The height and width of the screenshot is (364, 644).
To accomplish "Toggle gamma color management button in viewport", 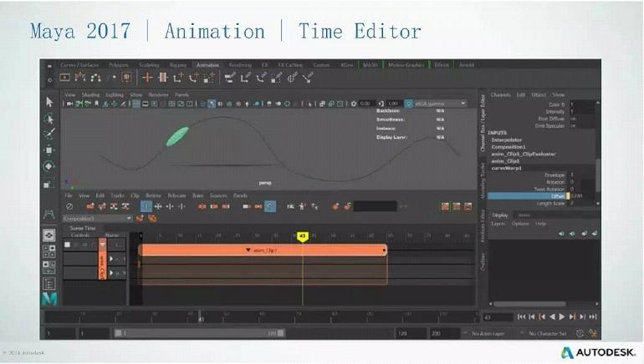I will (409, 104).
